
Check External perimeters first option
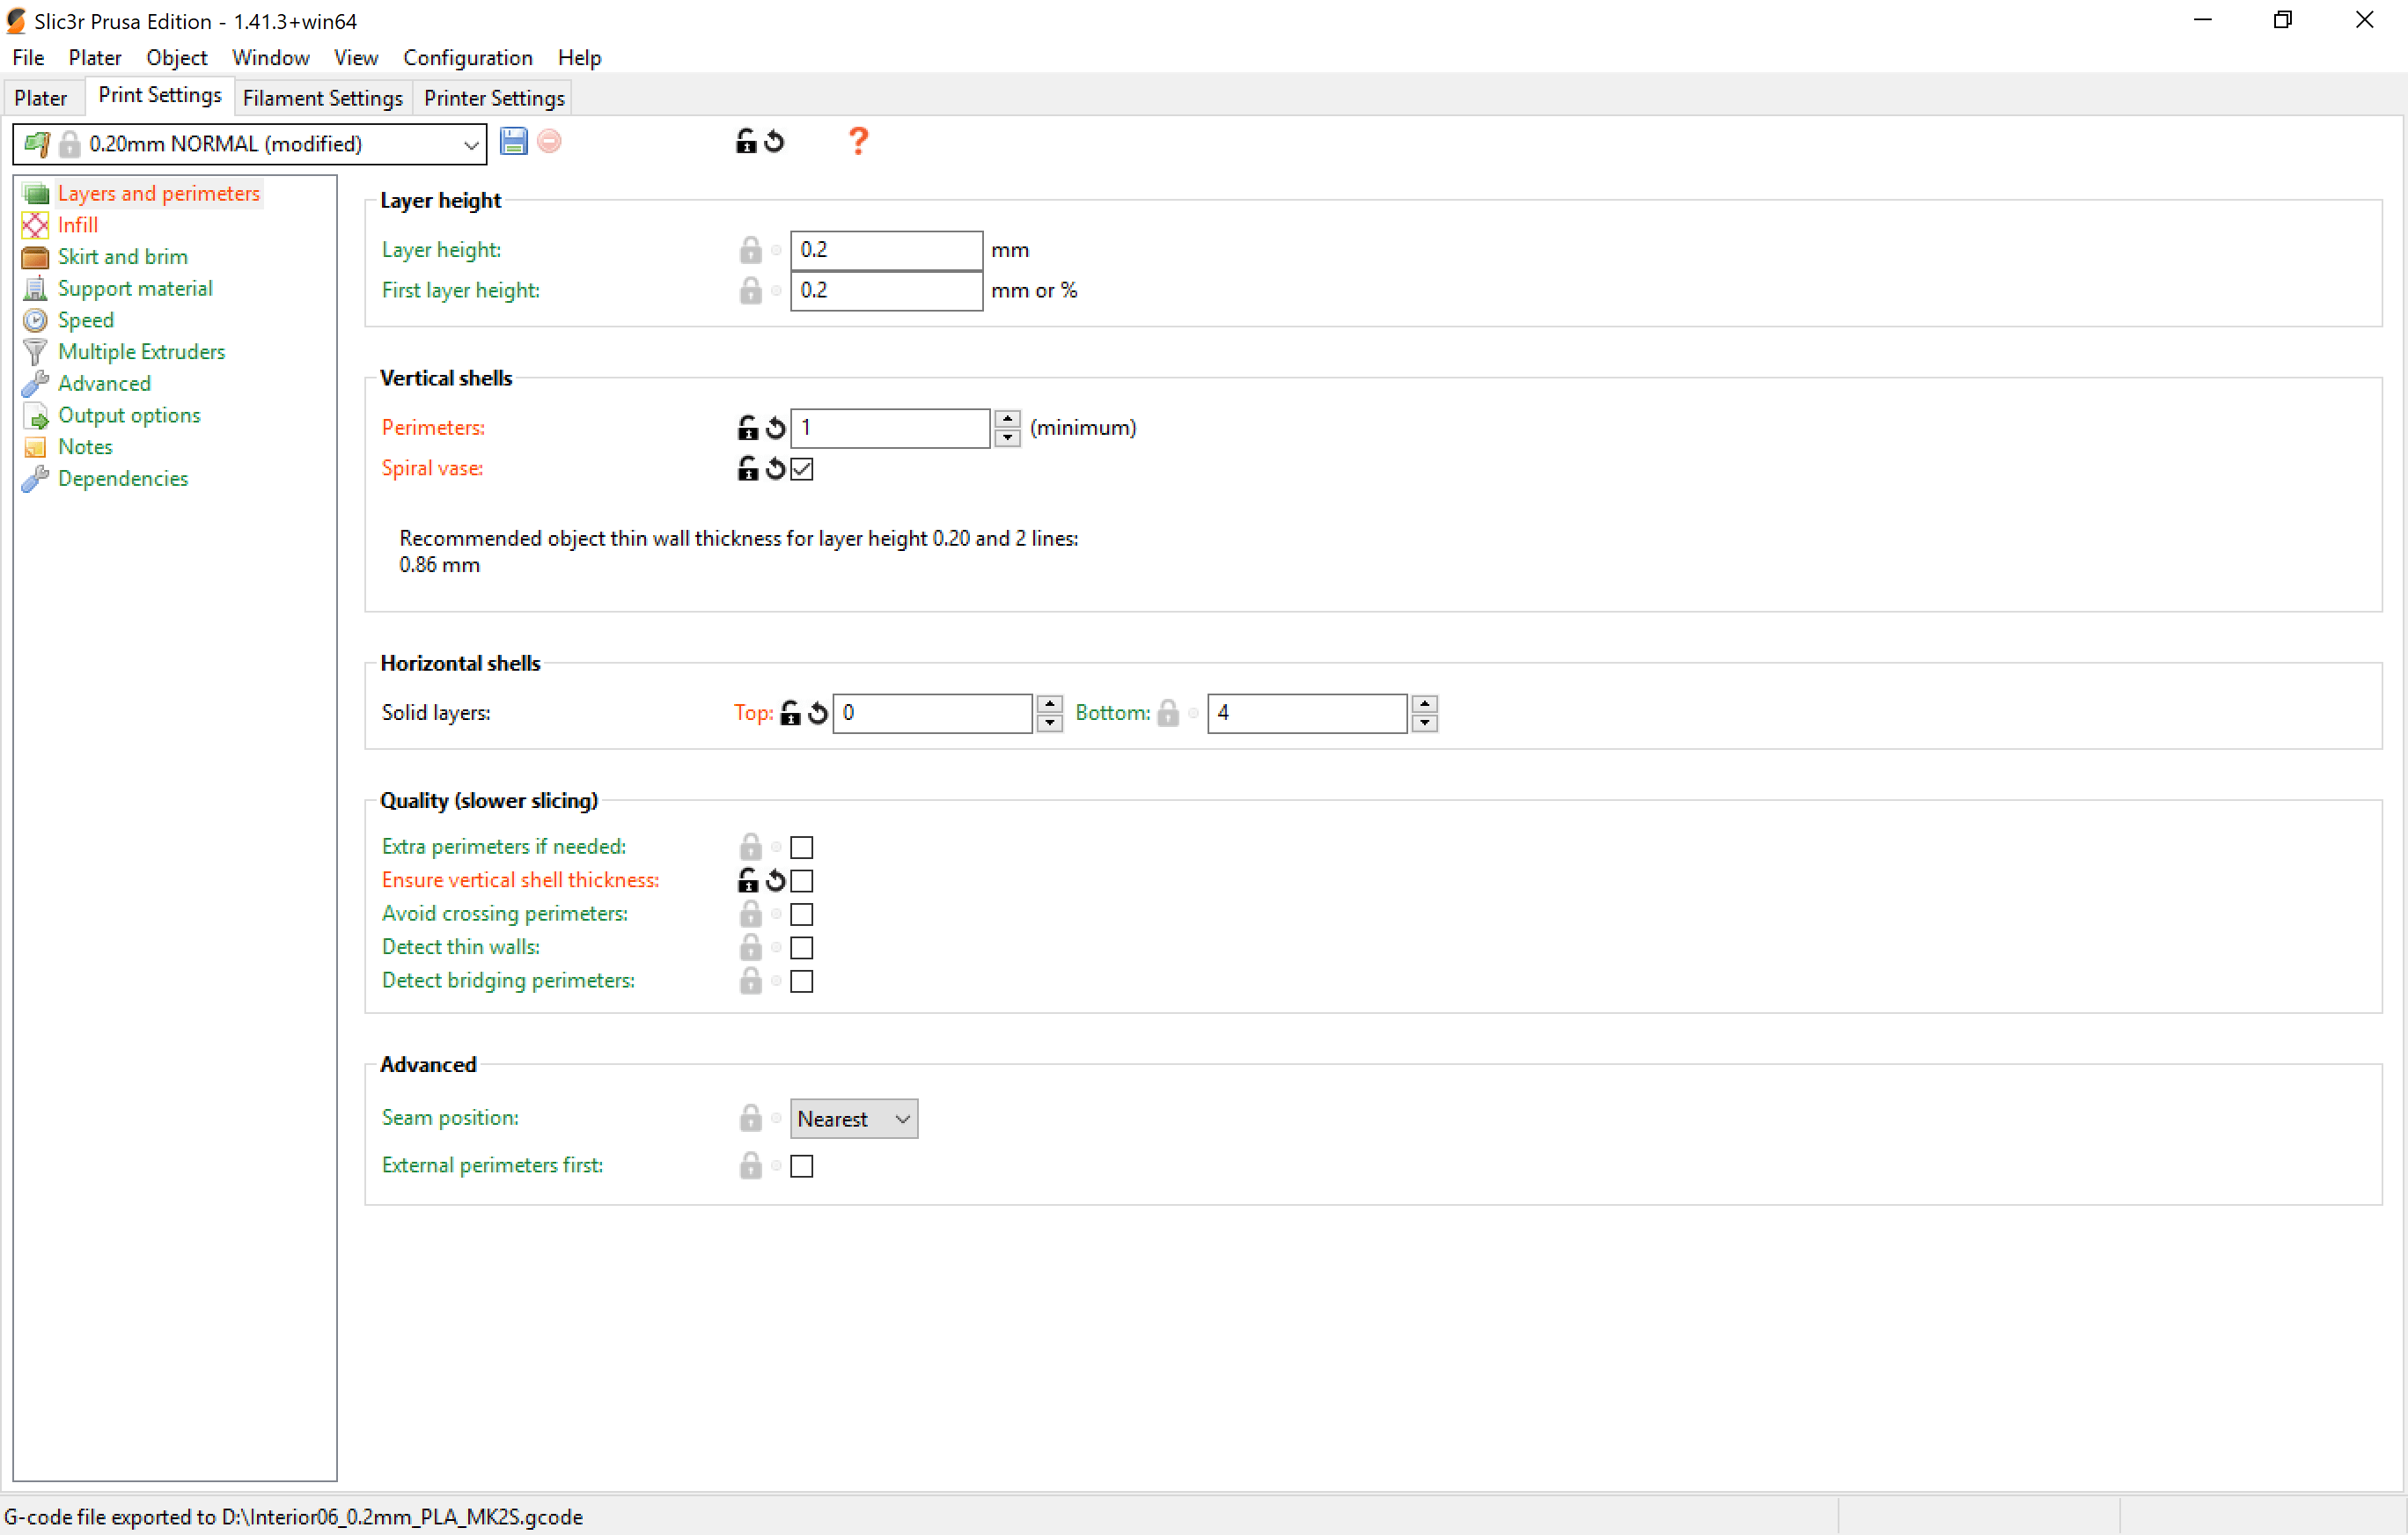coord(802,1166)
